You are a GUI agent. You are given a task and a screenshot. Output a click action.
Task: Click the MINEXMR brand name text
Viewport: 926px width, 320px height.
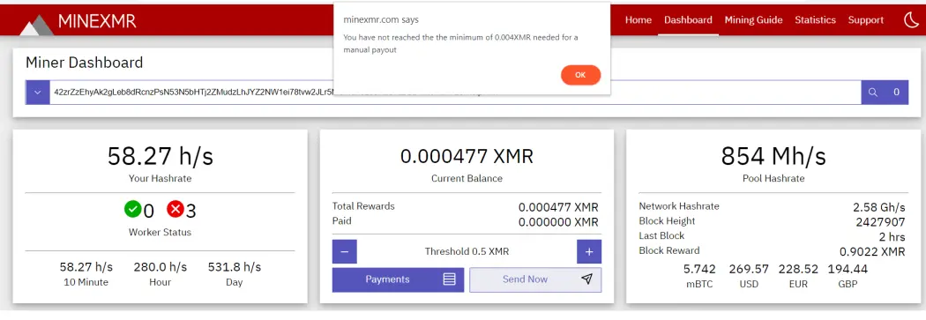pos(97,22)
